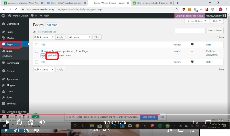The height and width of the screenshot is (136, 230).
Task: Tick the checkbox for Home page row
Action: pyautogui.click(x=37, y=51)
